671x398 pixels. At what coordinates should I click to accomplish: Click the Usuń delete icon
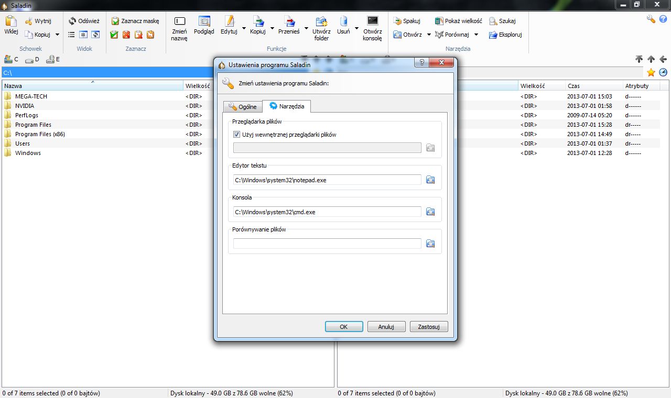tap(343, 21)
